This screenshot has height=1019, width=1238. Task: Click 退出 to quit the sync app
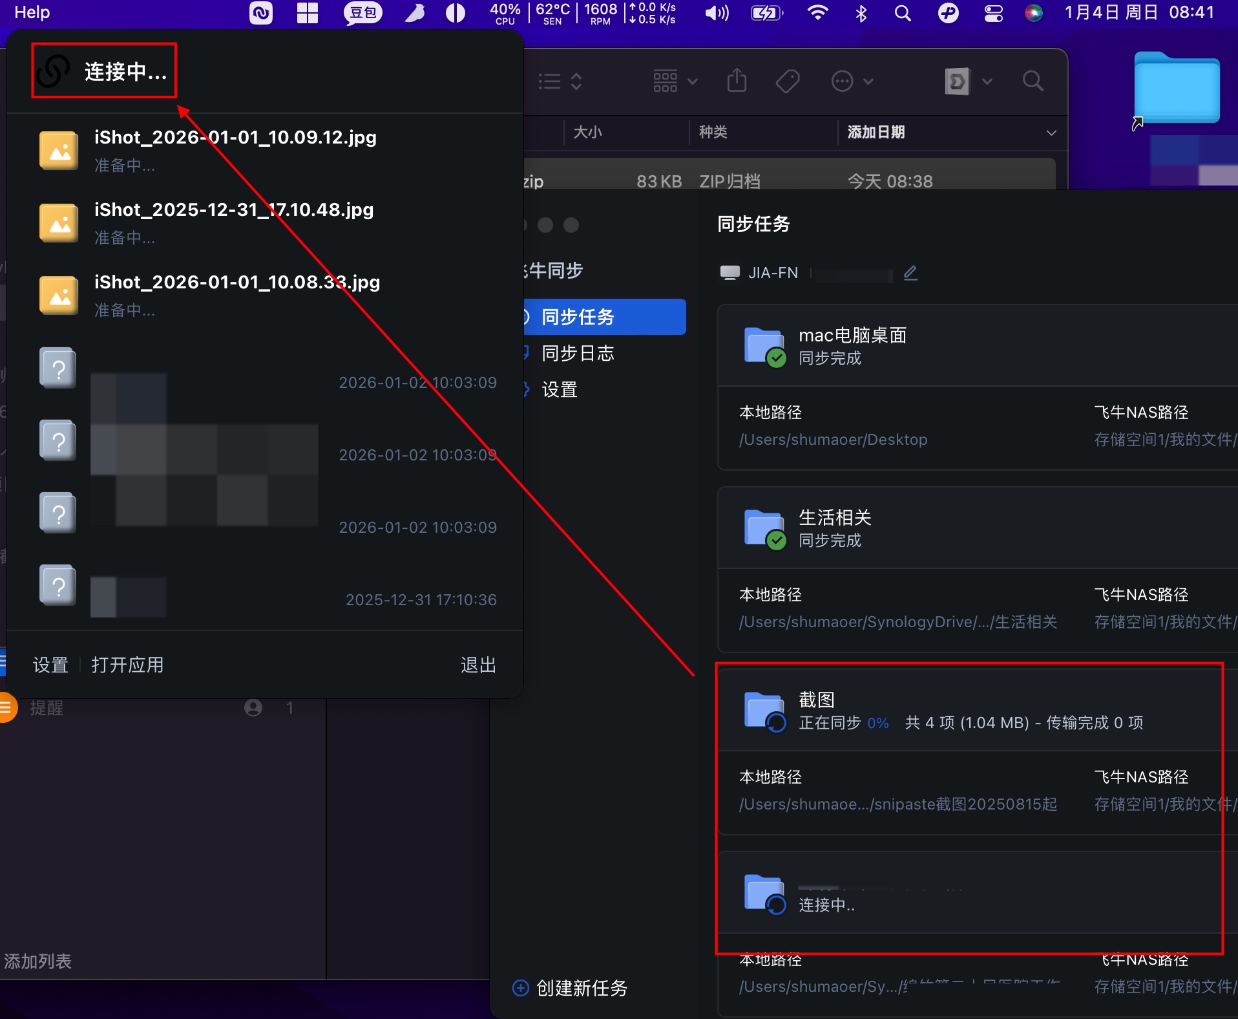[478, 665]
